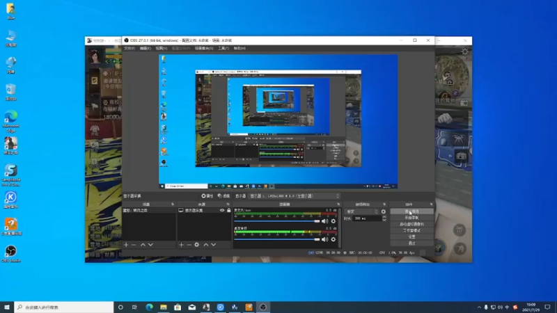Pop out the Sources dock panel
The width and height of the screenshot is (557, 313).
pos(228,204)
